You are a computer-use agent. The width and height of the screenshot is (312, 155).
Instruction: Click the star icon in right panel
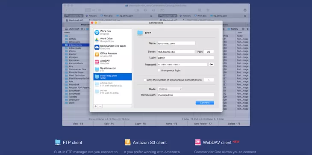pyautogui.click(x=247, y=29)
